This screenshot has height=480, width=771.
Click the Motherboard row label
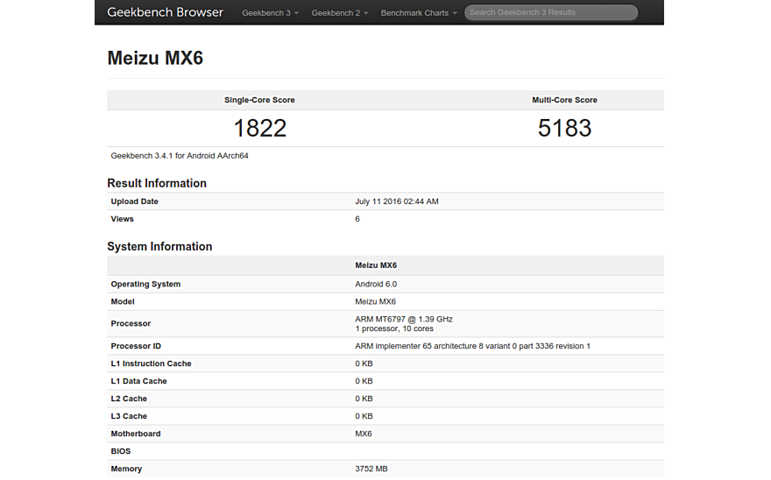pyautogui.click(x=136, y=434)
